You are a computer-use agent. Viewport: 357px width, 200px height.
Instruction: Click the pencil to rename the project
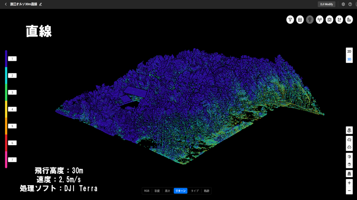coord(41,4)
